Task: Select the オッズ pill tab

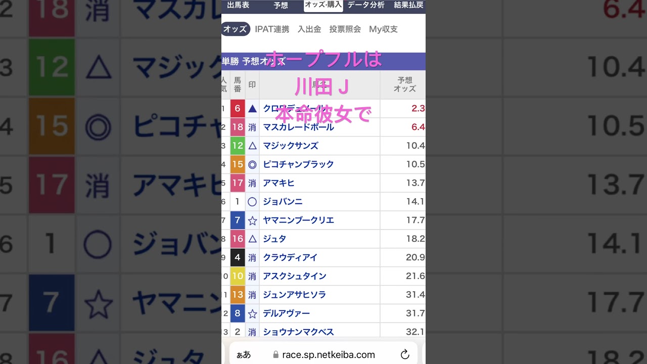Action: (x=235, y=29)
